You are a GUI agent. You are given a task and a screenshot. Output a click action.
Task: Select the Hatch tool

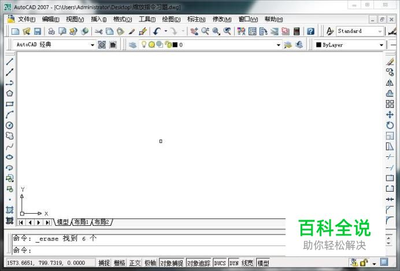(x=9, y=210)
